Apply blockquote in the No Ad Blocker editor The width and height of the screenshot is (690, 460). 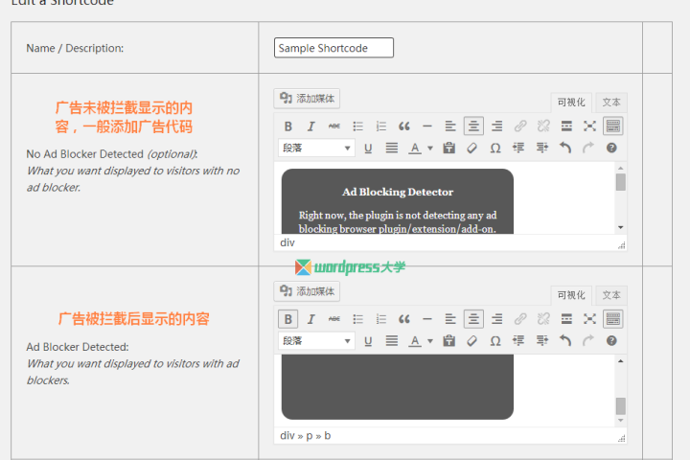point(404,126)
